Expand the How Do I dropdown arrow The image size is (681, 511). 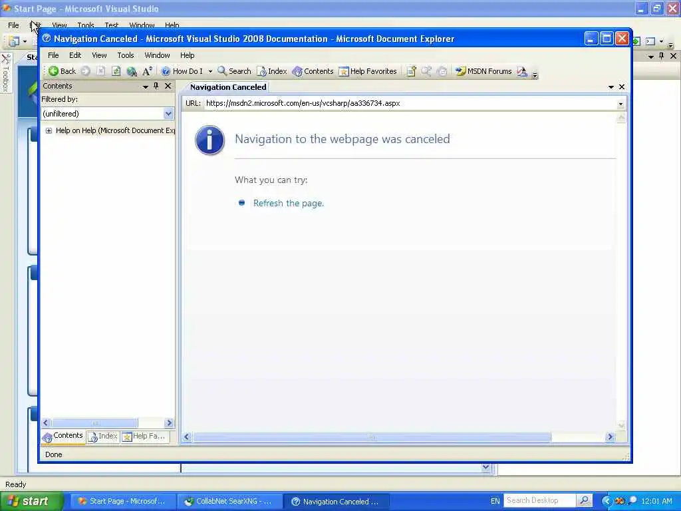coord(210,71)
